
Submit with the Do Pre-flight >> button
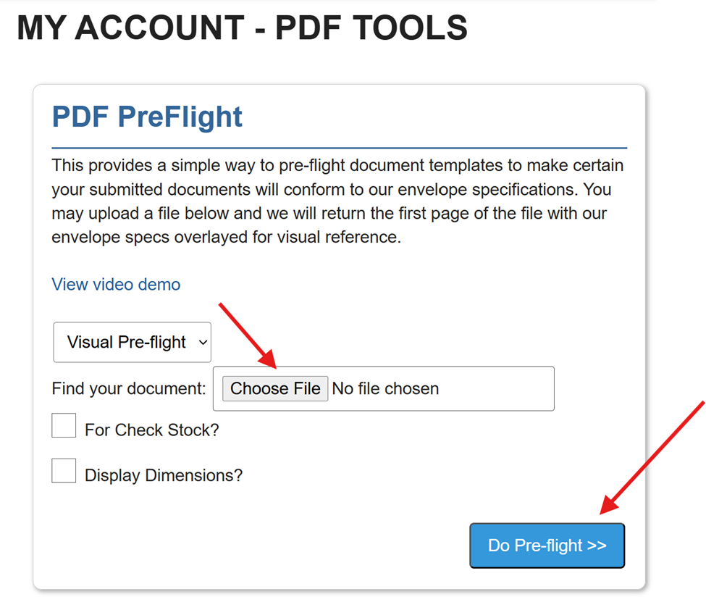coord(547,545)
